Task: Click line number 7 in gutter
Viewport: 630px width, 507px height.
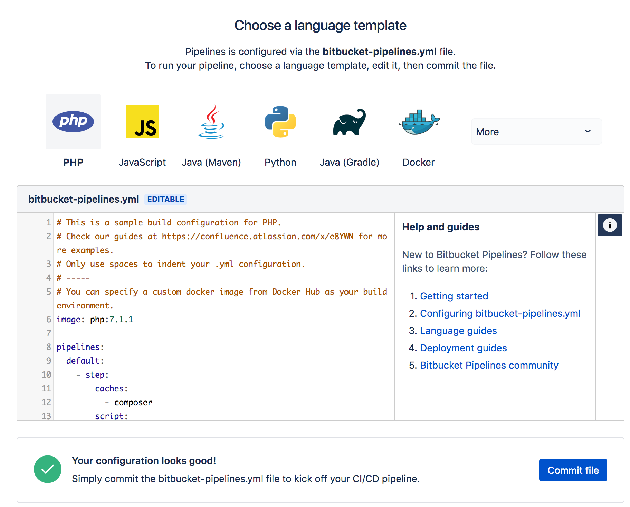Action: pyautogui.click(x=49, y=333)
